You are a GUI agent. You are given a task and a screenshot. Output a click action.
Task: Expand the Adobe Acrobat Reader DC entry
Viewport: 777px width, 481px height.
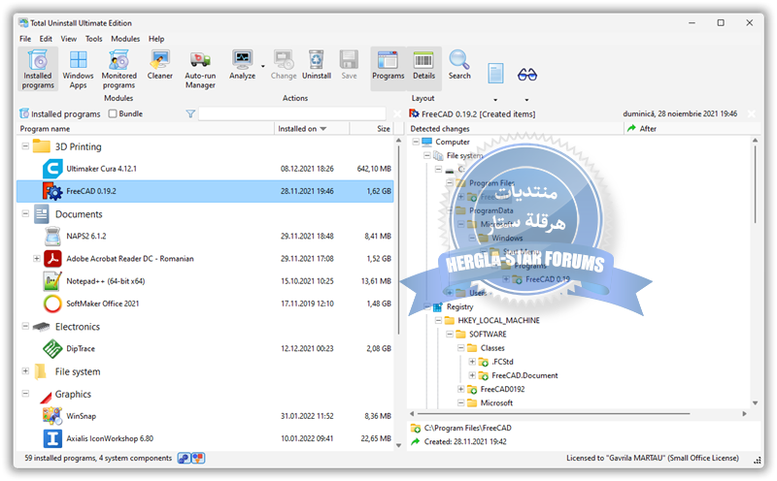37,258
